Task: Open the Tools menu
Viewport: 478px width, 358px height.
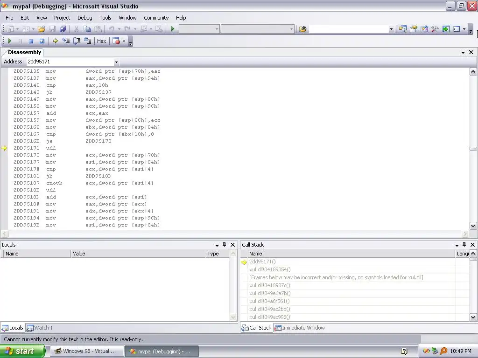Action: [105, 18]
